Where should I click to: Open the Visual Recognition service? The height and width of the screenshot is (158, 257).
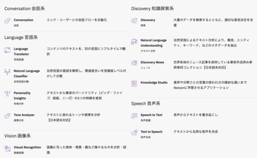click(x=27, y=147)
